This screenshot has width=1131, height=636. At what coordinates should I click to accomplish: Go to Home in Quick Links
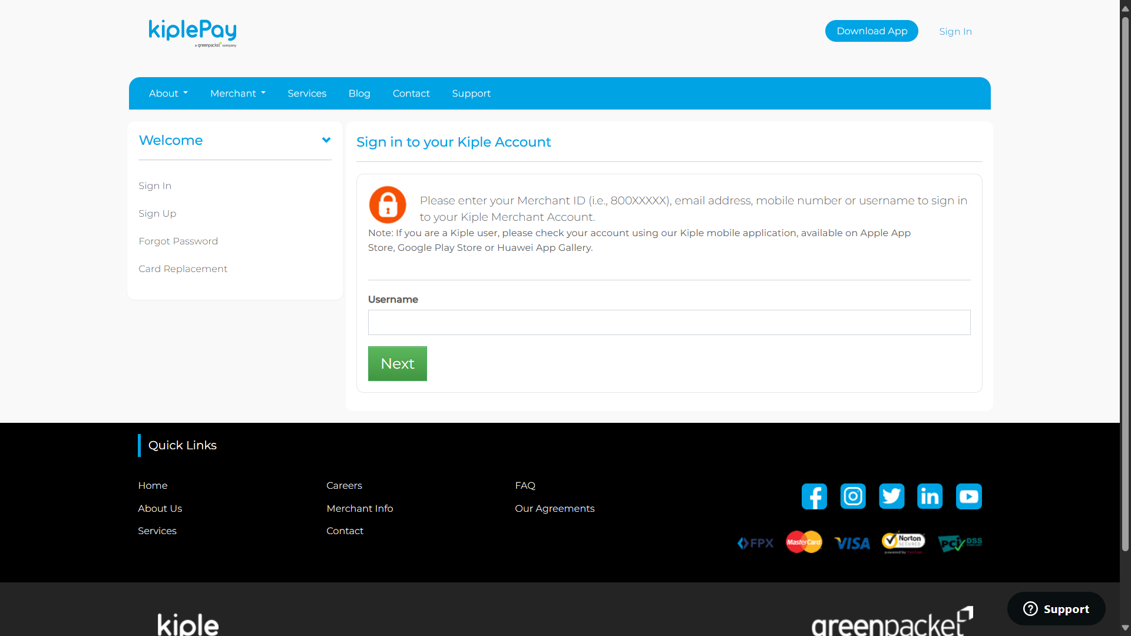[153, 486]
